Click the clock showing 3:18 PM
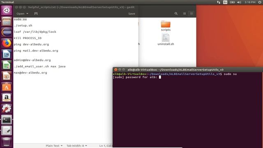This screenshot has width=263, height=148. [250, 2]
